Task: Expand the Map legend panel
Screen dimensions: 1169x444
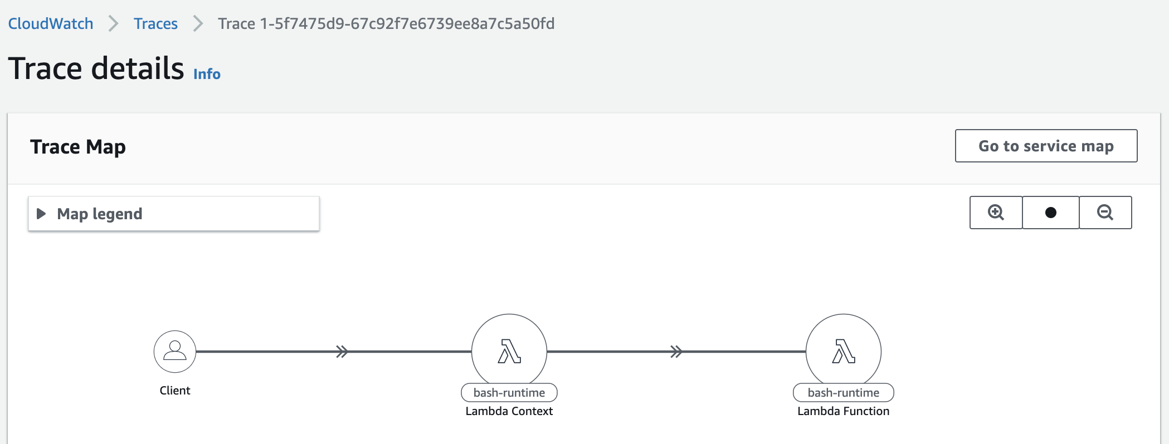Action: (100, 214)
